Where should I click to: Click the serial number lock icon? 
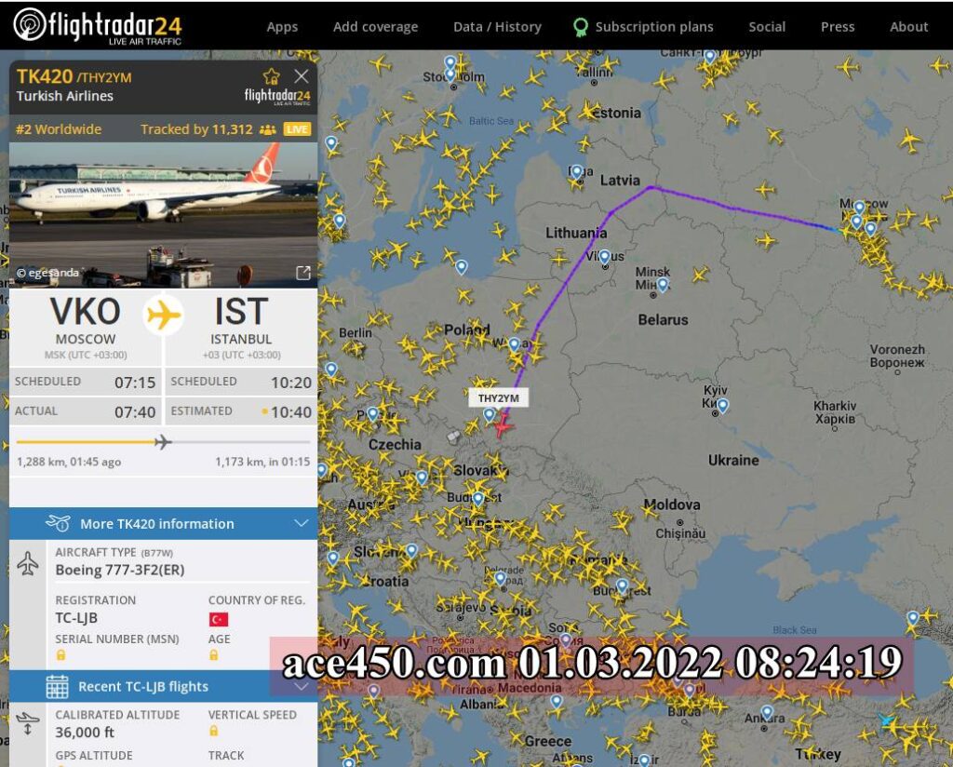(x=60, y=655)
